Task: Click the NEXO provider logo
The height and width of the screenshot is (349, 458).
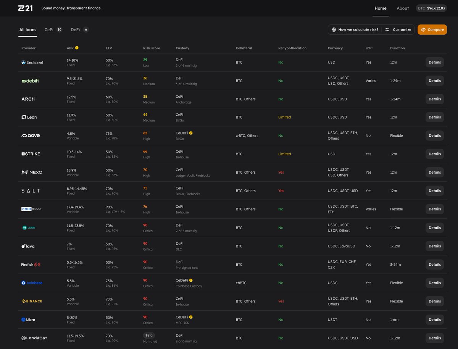Action: pyautogui.click(x=32, y=172)
